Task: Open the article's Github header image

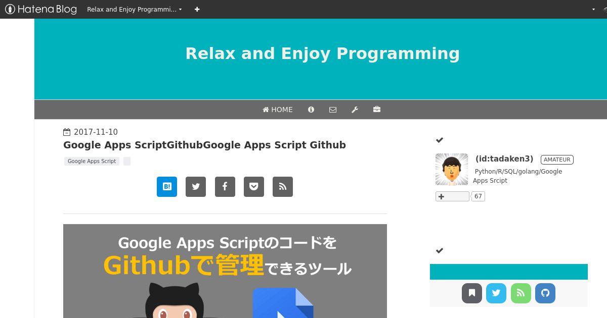Action: (x=225, y=271)
